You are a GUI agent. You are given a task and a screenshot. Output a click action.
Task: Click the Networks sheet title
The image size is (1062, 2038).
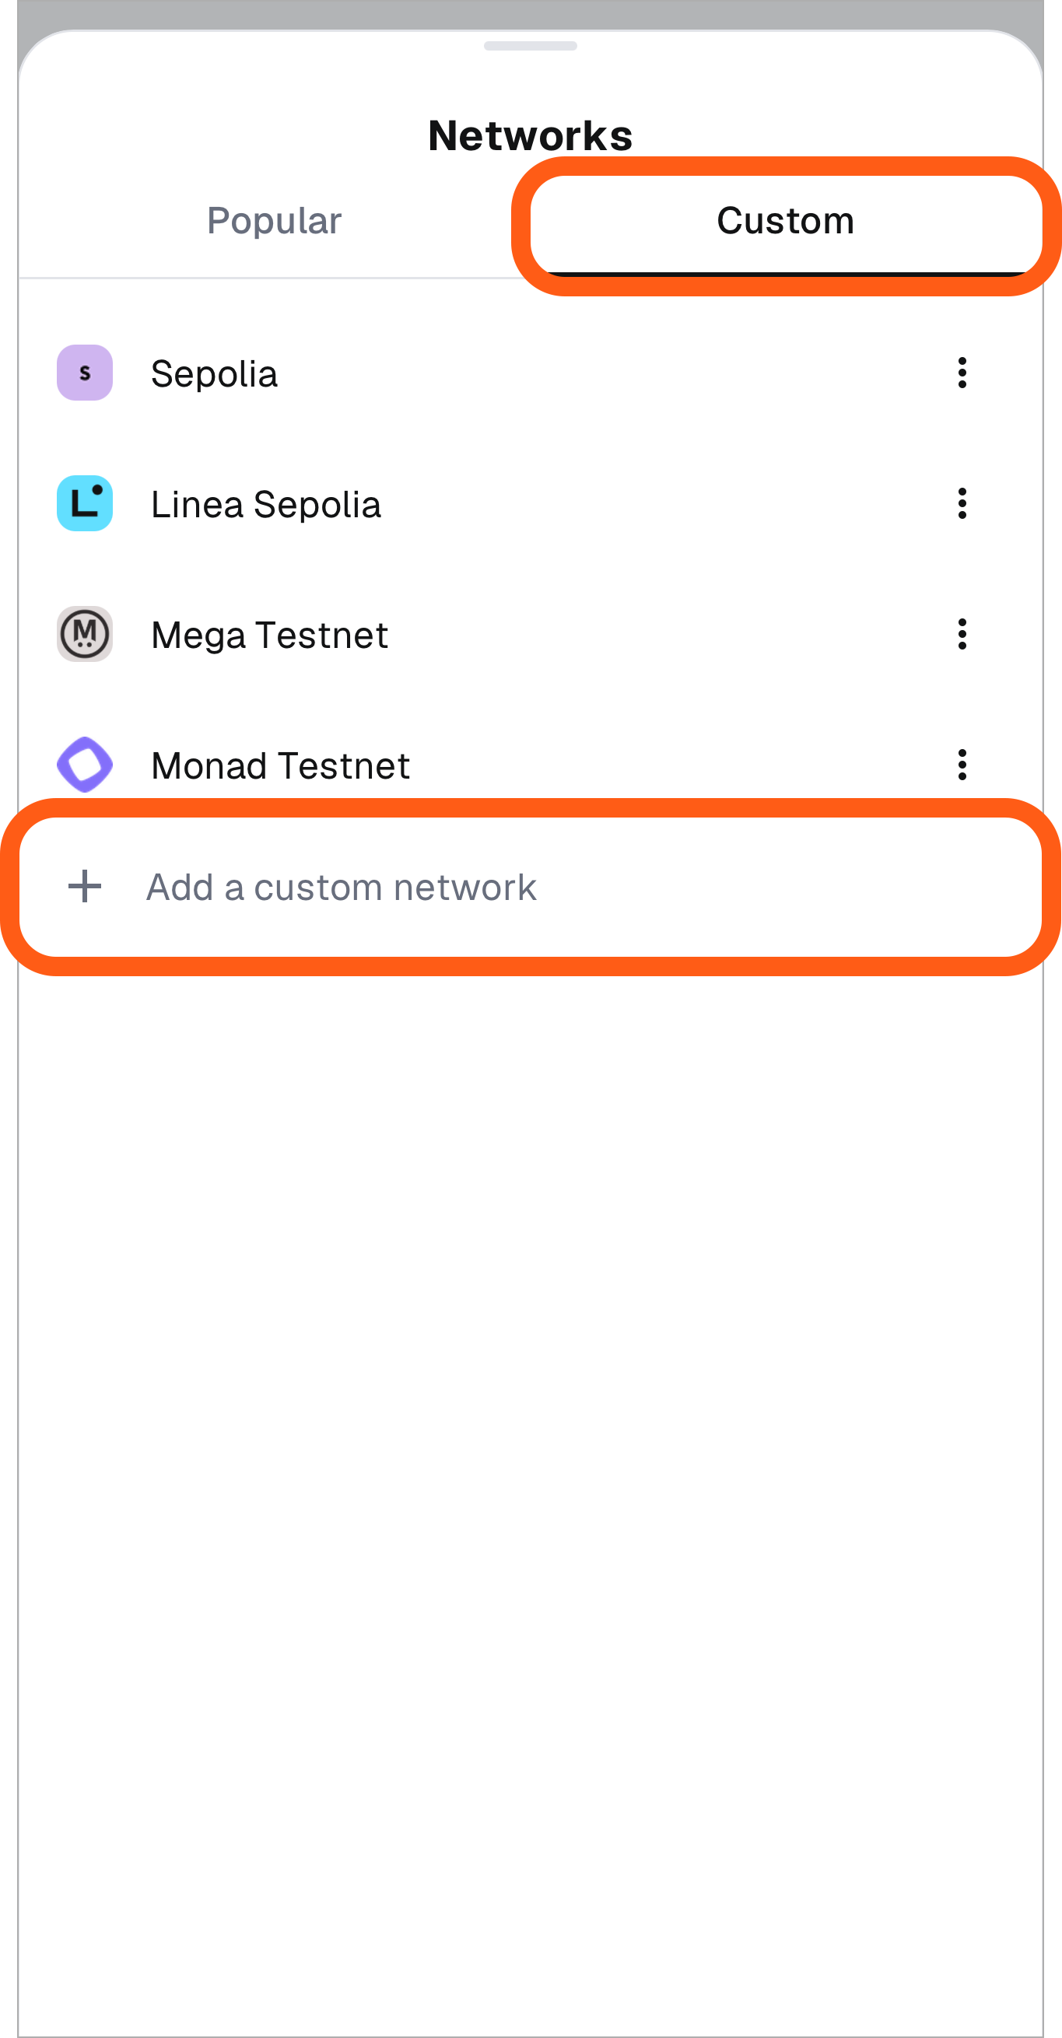point(531,134)
